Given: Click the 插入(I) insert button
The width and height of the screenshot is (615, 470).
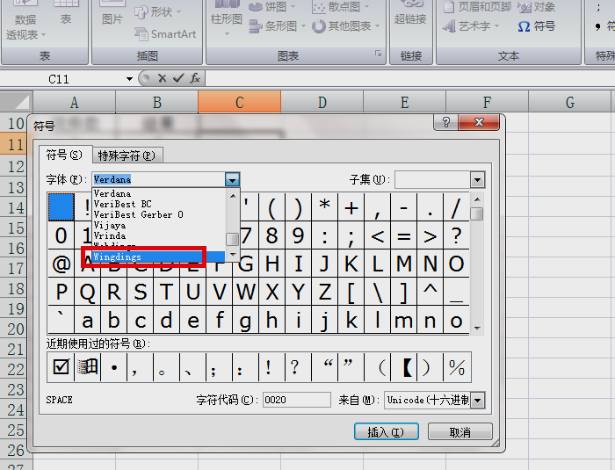Looking at the screenshot, I should tap(387, 432).
